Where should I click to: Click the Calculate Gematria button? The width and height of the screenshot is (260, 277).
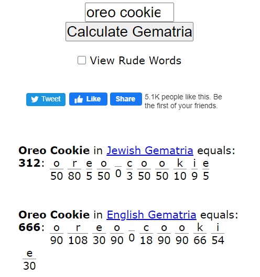coord(129,32)
